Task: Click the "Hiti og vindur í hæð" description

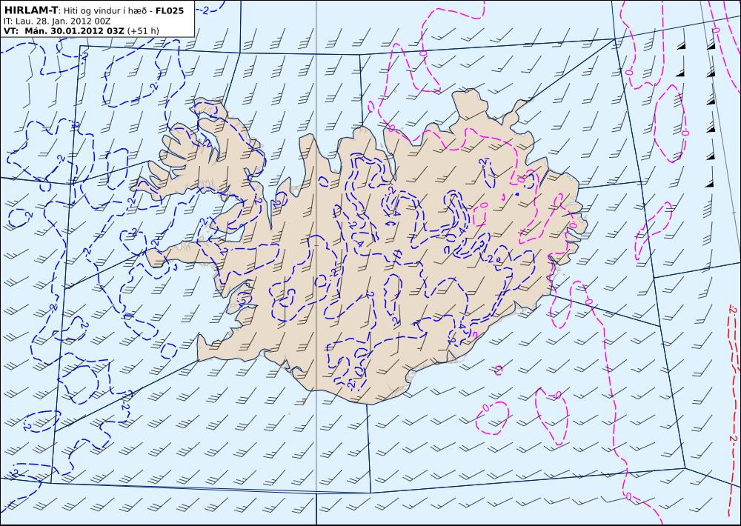Action: (106, 11)
